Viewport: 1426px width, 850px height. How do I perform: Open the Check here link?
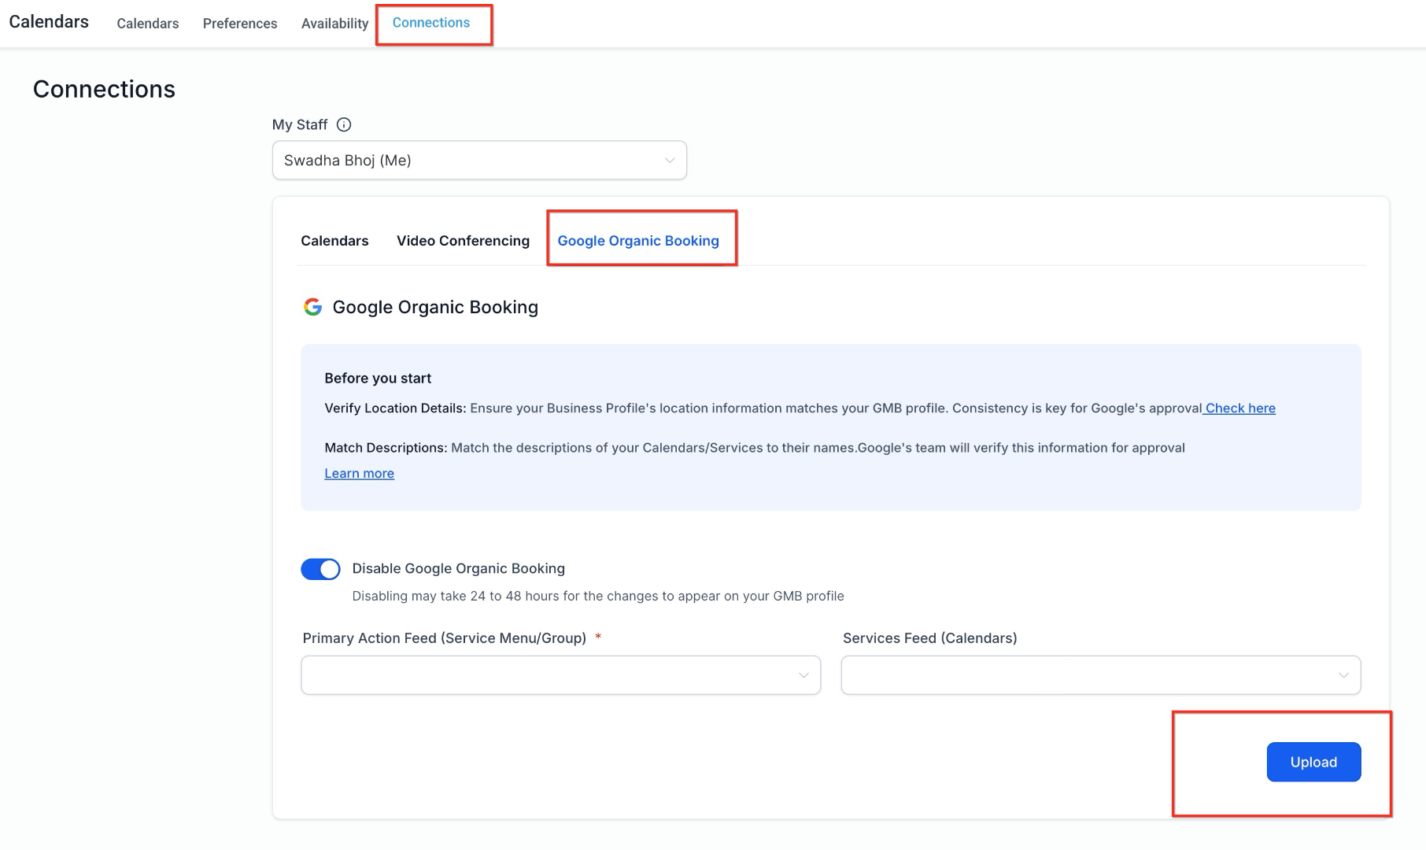click(1240, 408)
